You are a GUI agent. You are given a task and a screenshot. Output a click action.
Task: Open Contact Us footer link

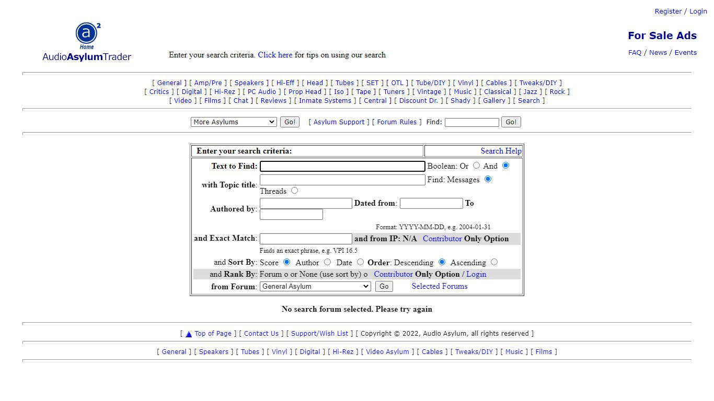pos(261,333)
